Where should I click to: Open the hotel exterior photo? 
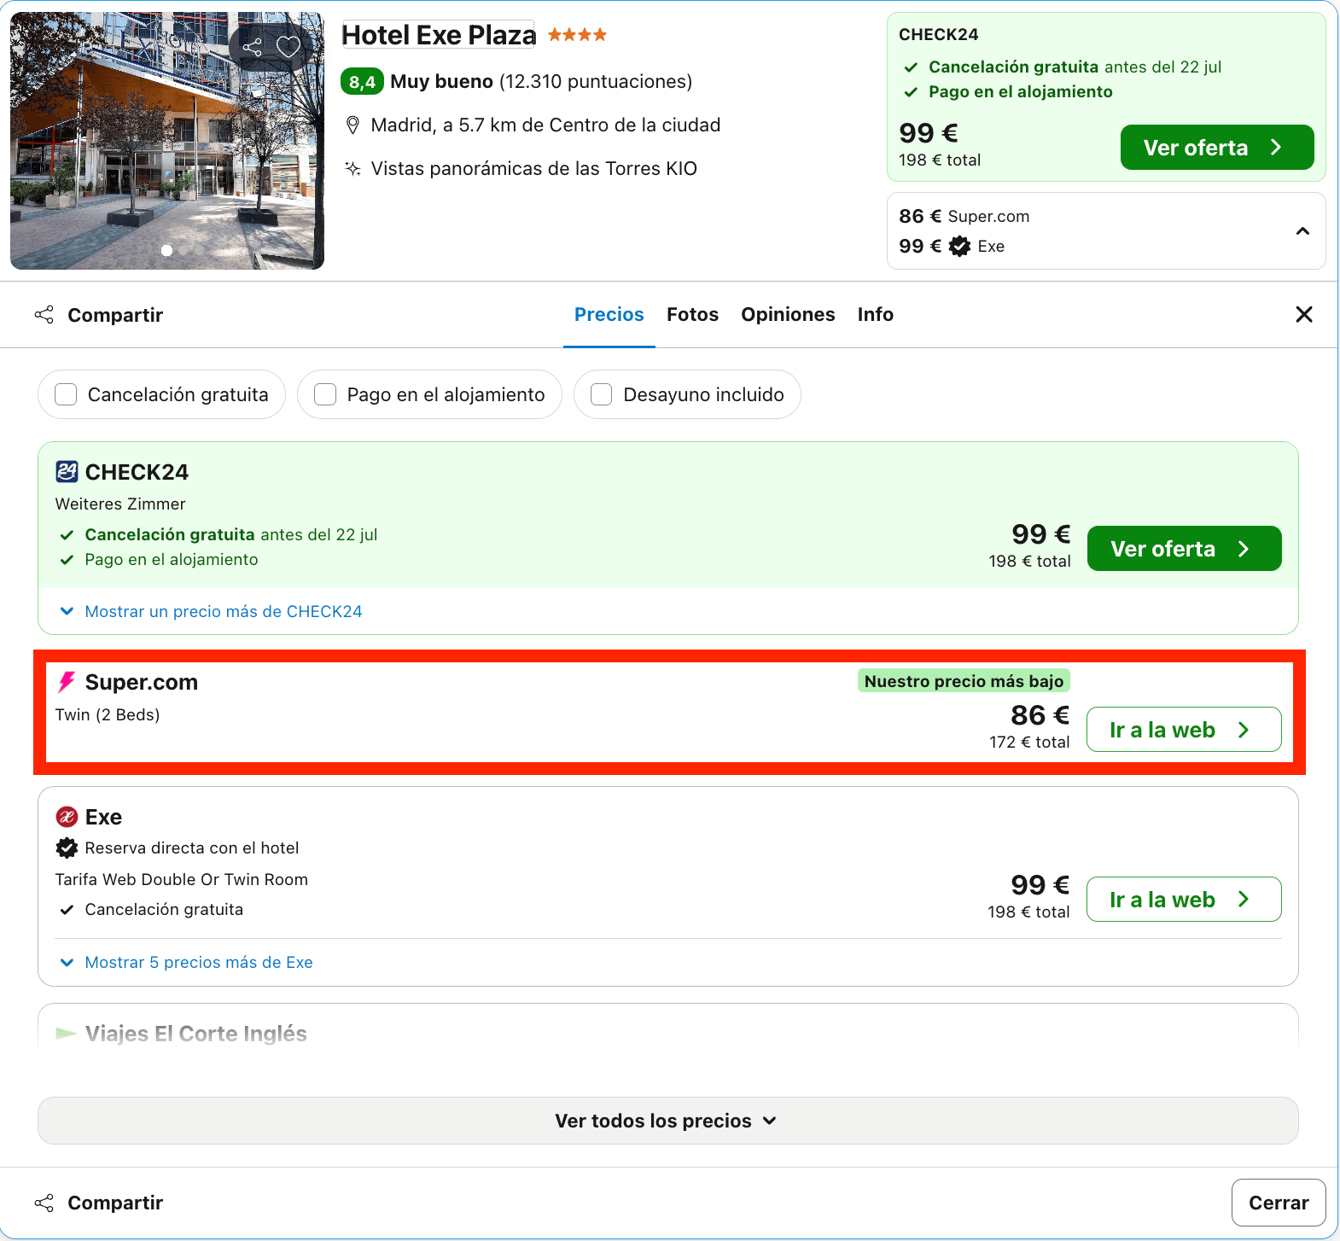(167, 141)
